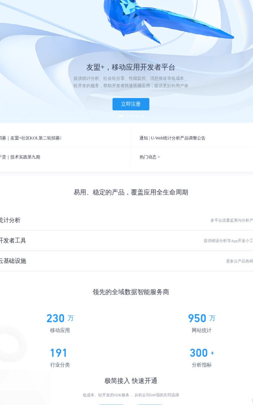Click the 行业分类 label
The width and height of the screenshot is (253, 405).
[x=60, y=365]
